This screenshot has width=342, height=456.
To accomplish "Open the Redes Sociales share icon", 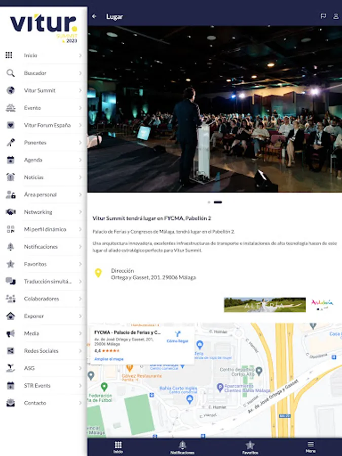I will click(11, 351).
